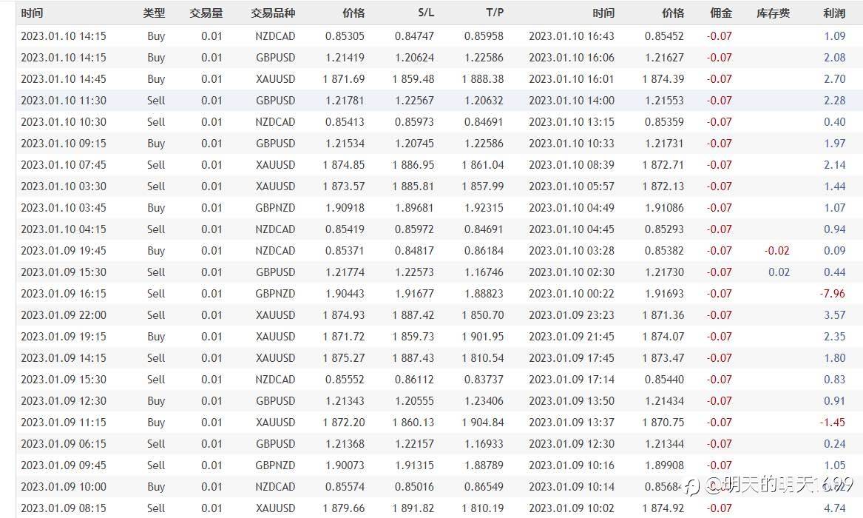Click the opening 价格 header beside S/L
The width and height of the screenshot is (863, 518).
pos(353,13)
